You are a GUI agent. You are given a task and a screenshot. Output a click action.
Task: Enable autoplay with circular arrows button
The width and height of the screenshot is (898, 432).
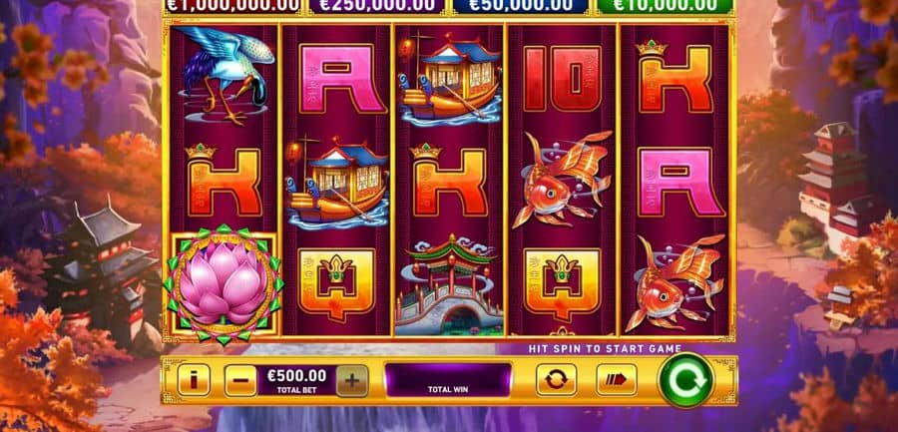click(x=556, y=380)
